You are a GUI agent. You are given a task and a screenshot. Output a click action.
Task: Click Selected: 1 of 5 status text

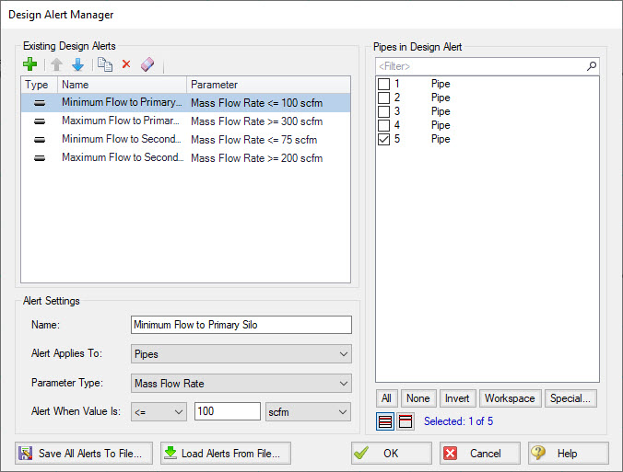458,421
